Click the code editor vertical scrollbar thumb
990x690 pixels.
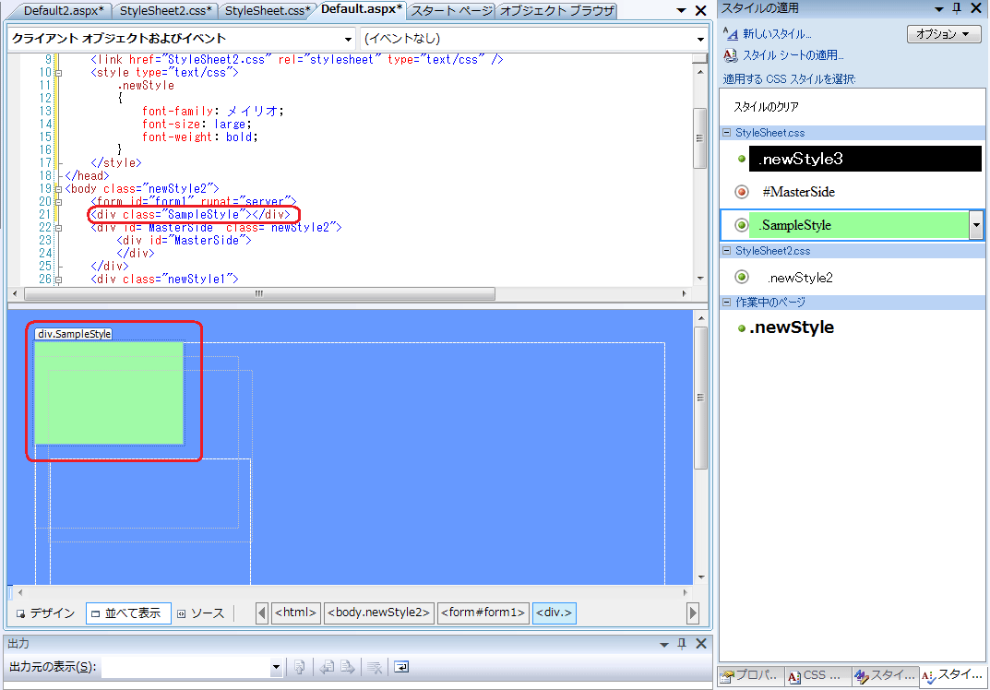pos(699,138)
